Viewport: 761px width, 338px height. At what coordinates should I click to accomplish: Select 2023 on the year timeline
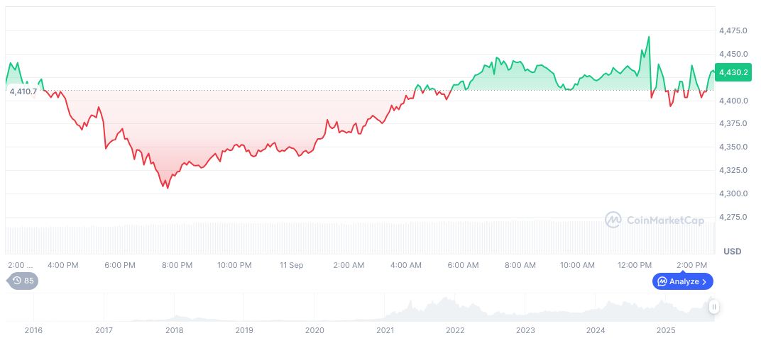525,330
